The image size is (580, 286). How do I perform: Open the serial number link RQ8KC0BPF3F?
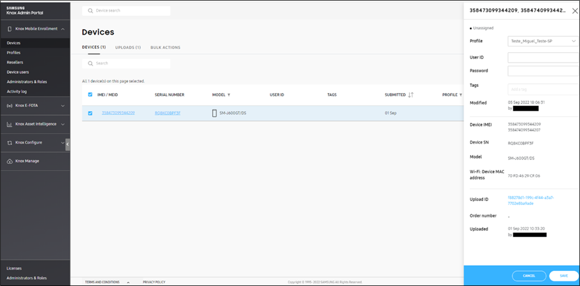pos(168,113)
